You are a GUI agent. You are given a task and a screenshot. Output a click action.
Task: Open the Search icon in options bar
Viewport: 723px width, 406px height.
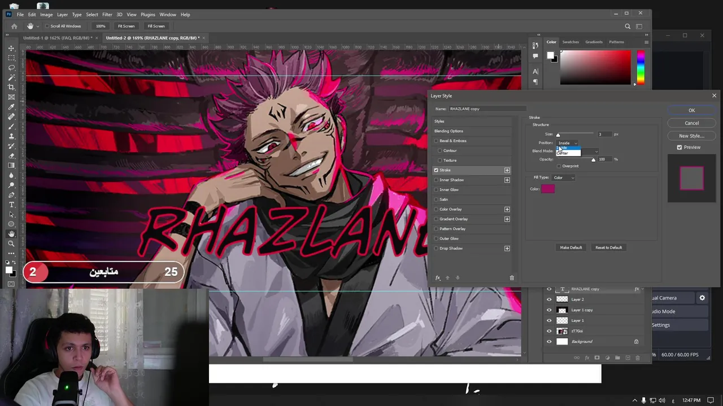pos(628,26)
